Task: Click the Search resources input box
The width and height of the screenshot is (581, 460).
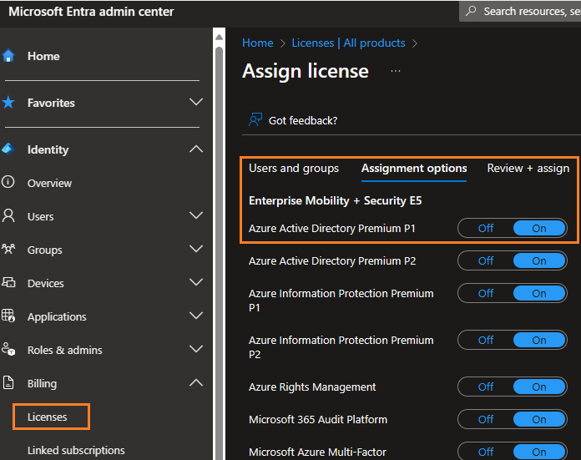Action: pos(520,11)
